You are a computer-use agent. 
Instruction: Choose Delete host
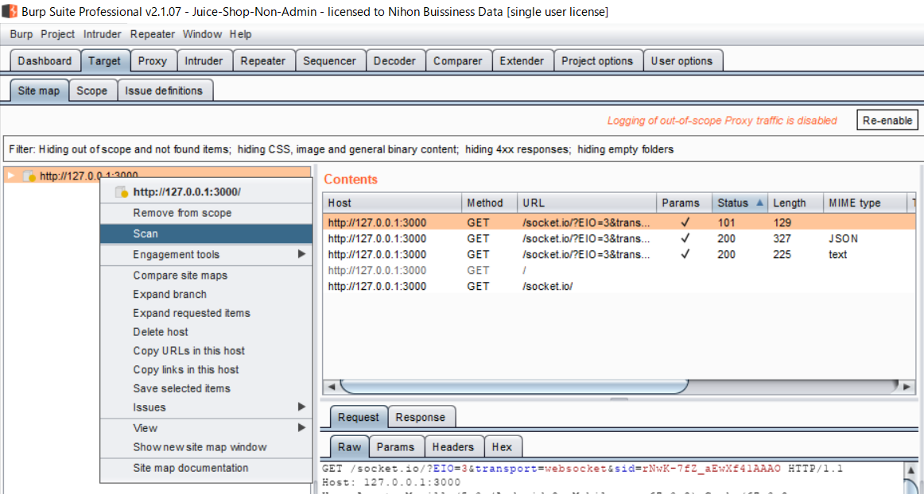(x=206, y=331)
